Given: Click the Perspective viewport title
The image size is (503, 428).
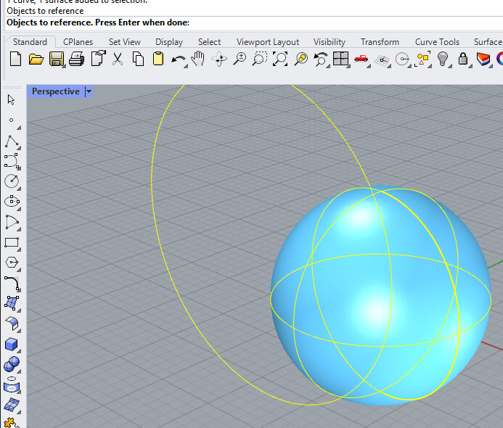Looking at the screenshot, I should point(55,91).
